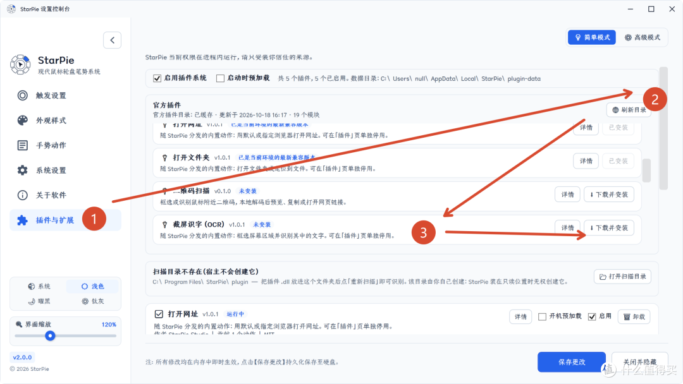
Task: Click the StarPie app icon in title bar
Action: coord(11,9)
